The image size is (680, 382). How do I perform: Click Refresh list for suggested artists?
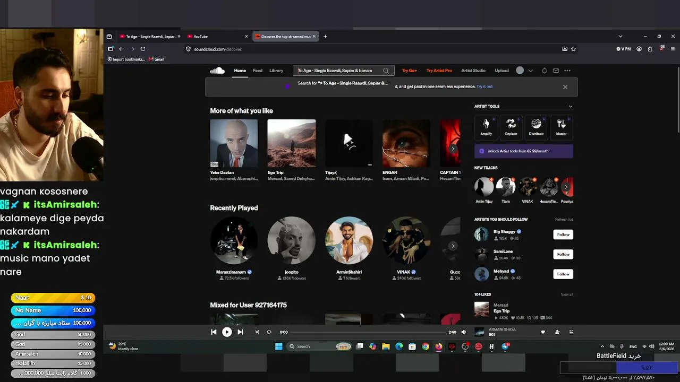pyautogui.click(x=564, y=220)
